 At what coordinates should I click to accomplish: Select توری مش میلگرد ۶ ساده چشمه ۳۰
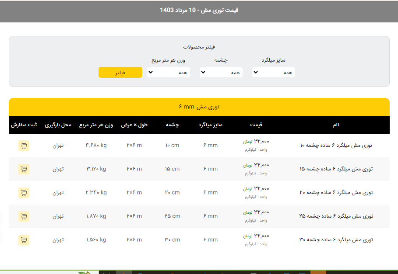click(336, 239)
